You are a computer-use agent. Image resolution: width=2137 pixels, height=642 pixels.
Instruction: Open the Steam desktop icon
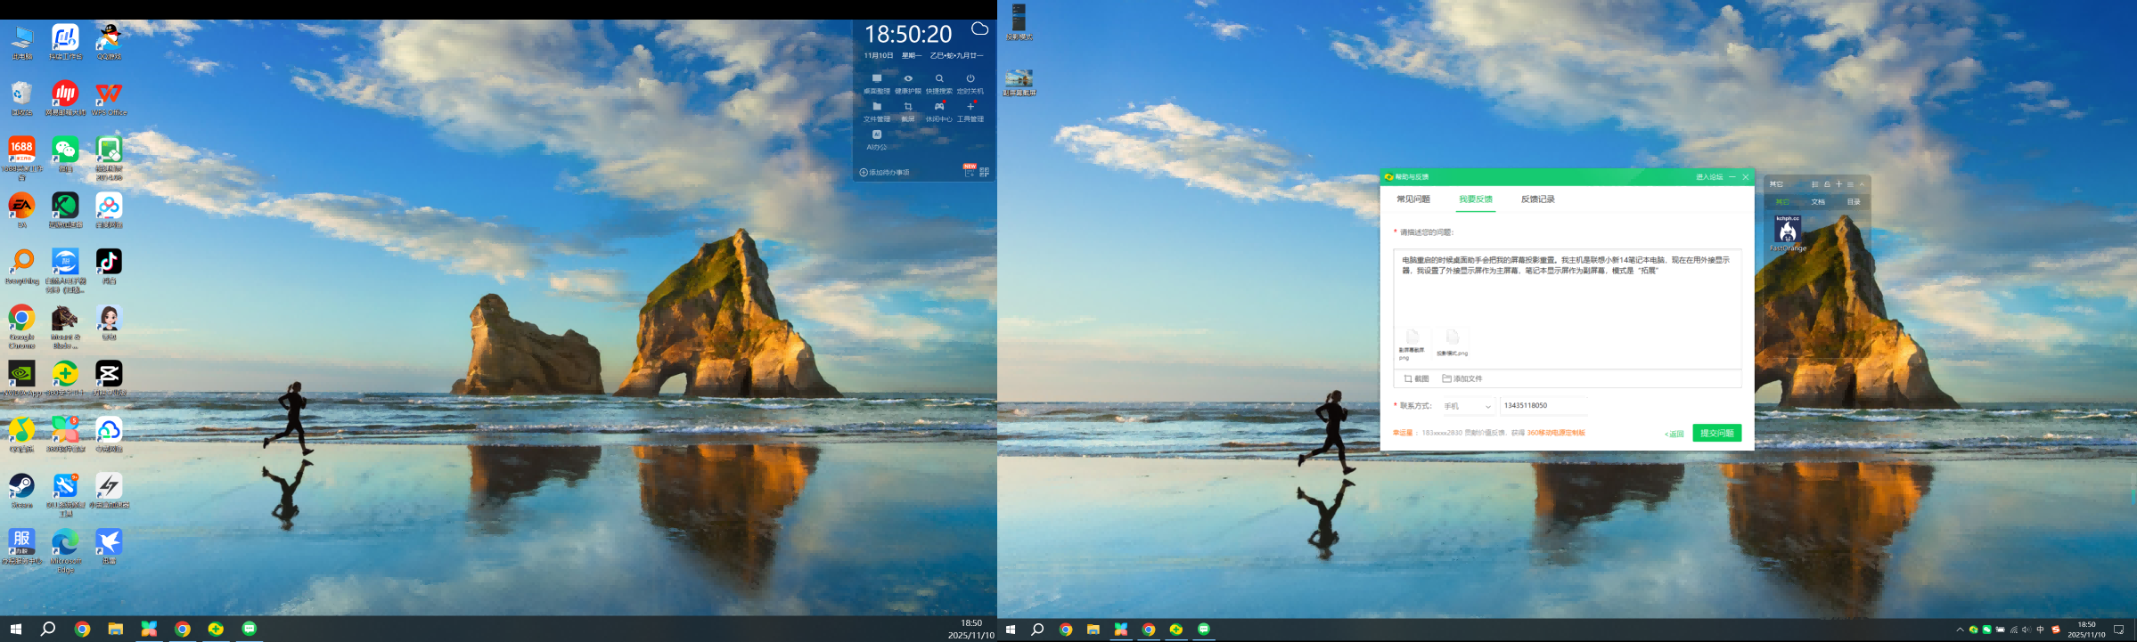click(x=21, y=486)
